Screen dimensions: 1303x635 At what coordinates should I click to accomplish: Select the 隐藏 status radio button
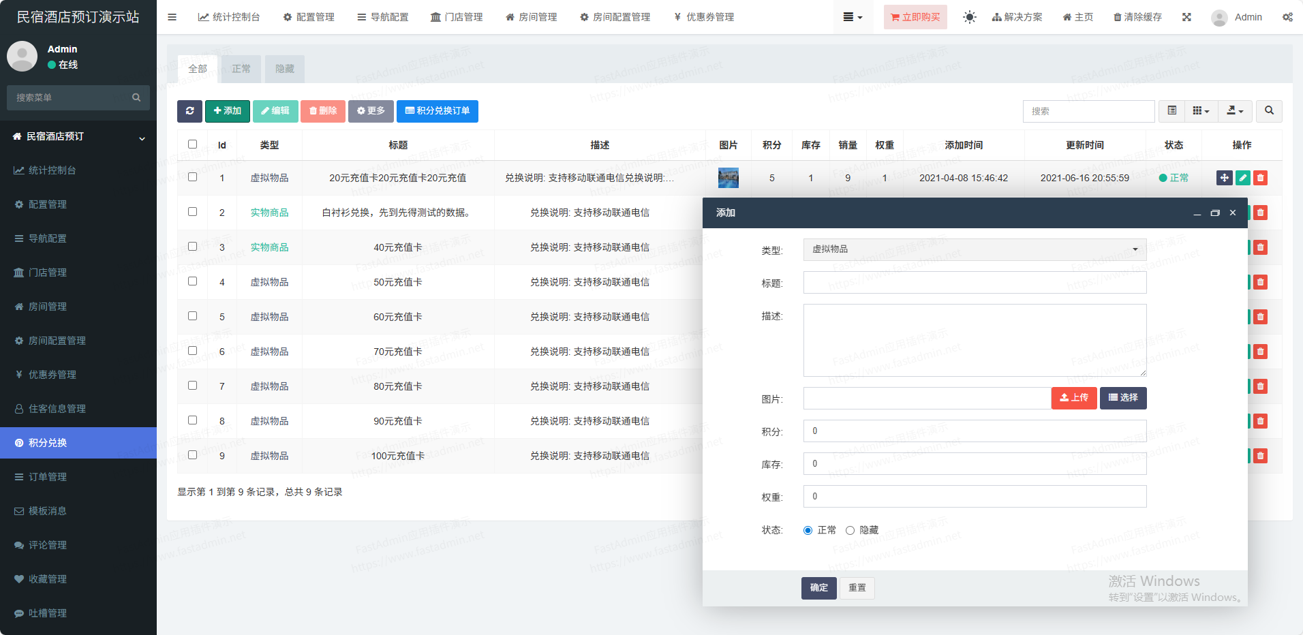click(850, 530)
